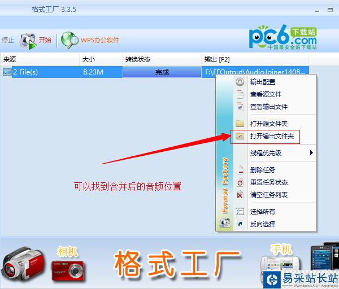Click the 查看输出文件 document icon
This screenshot has height=289, width=339.
(240, 107)
